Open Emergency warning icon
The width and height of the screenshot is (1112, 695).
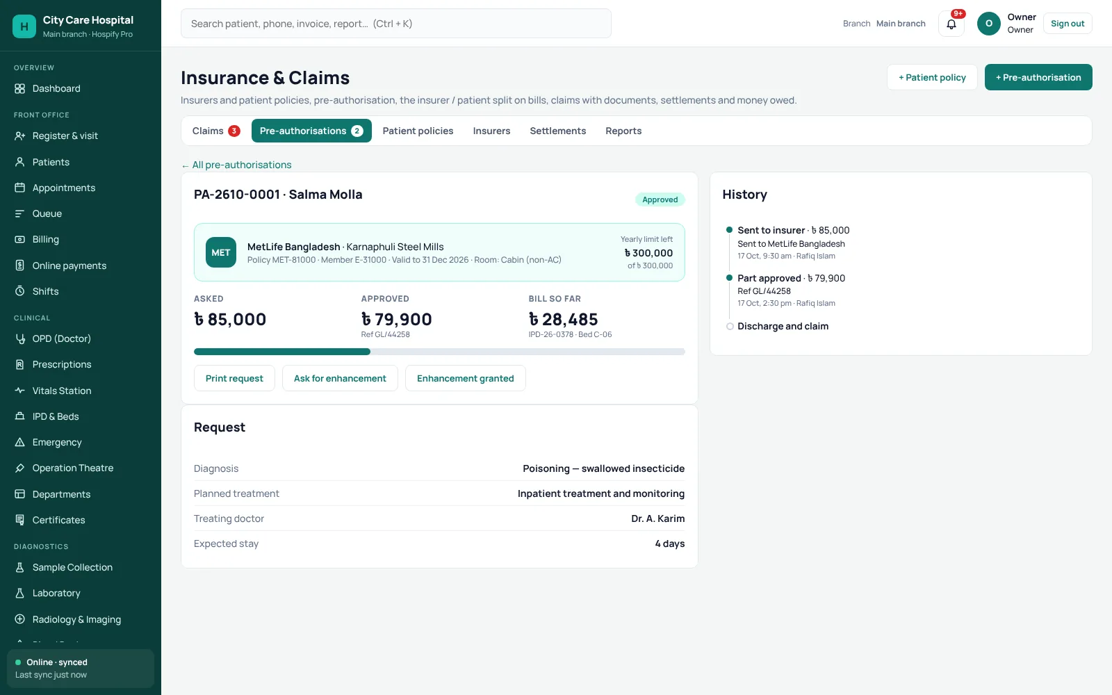tap(19, 442)
